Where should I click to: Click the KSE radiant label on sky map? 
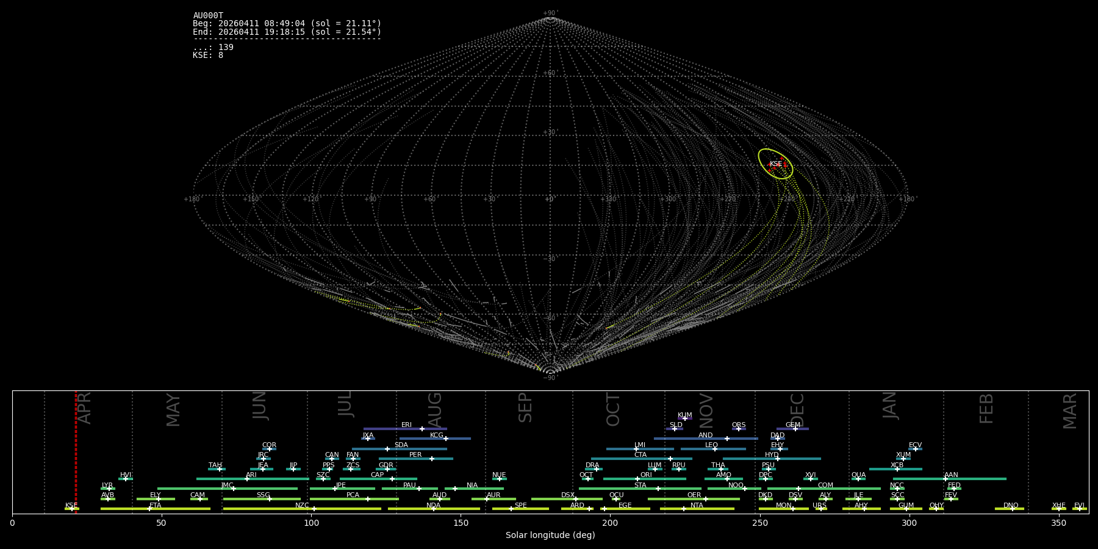[775, 164]
